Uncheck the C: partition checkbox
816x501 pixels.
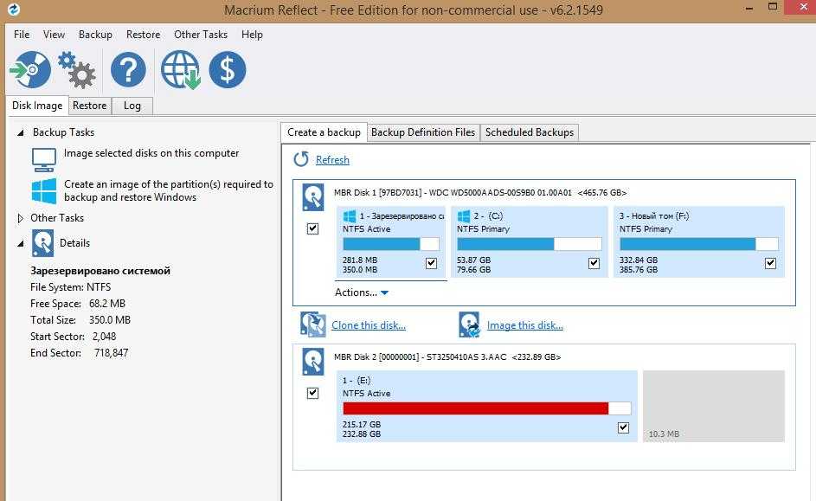tap(594, 263)
